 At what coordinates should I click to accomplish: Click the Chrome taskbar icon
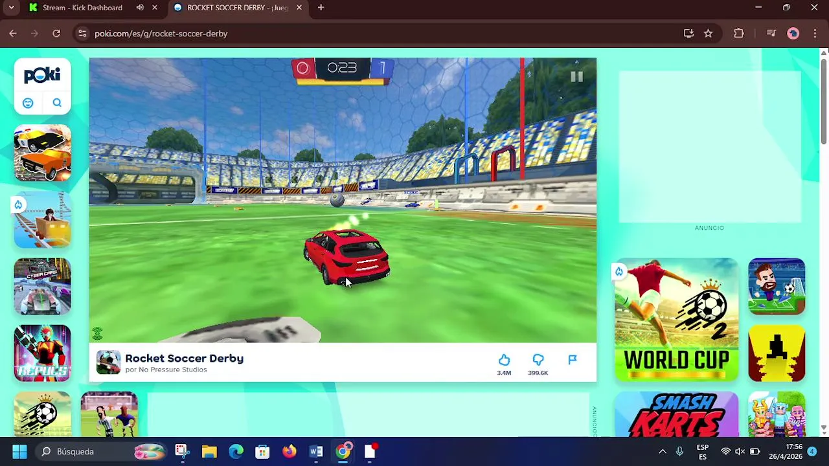click(343, 451)
